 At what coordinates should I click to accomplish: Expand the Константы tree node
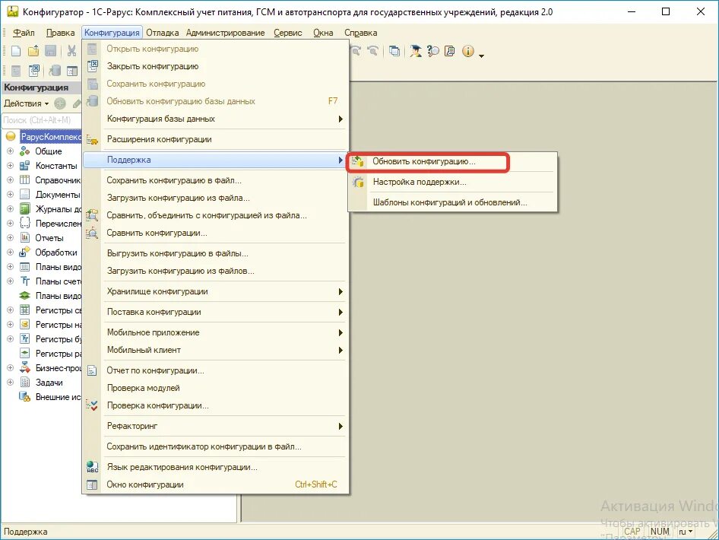pos(10,166)
